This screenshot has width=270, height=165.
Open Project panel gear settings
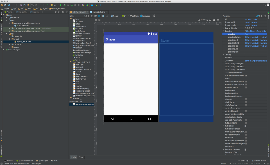pyautogui.click(x=63, y=12)
